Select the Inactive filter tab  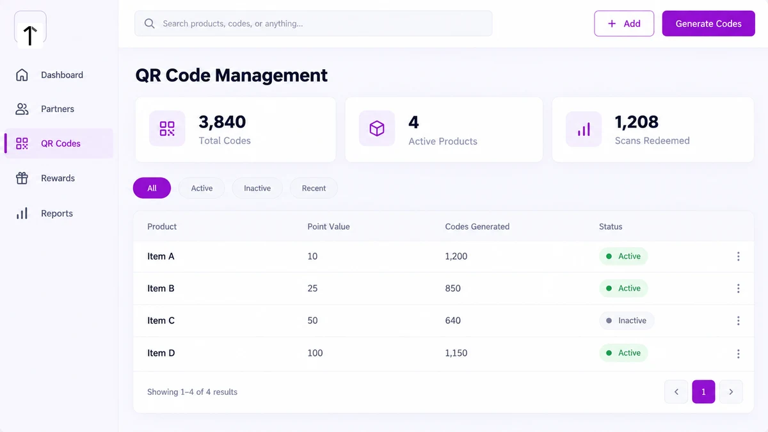(257, 188)
